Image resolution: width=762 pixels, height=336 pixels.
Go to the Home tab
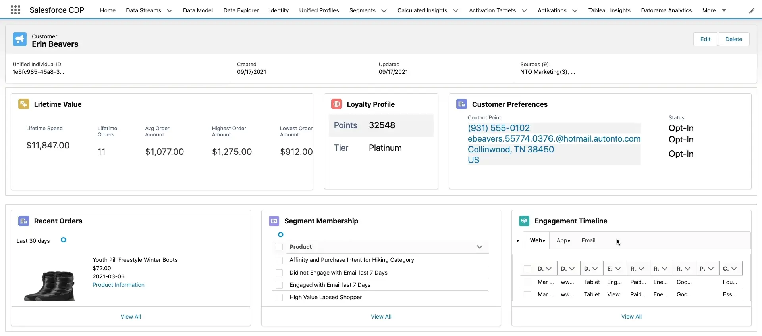(x=108, y=10)
